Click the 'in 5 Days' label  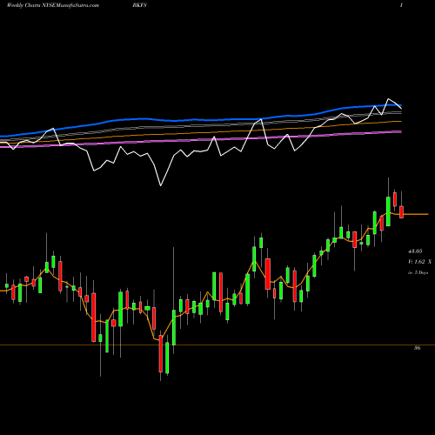(418, 272)
